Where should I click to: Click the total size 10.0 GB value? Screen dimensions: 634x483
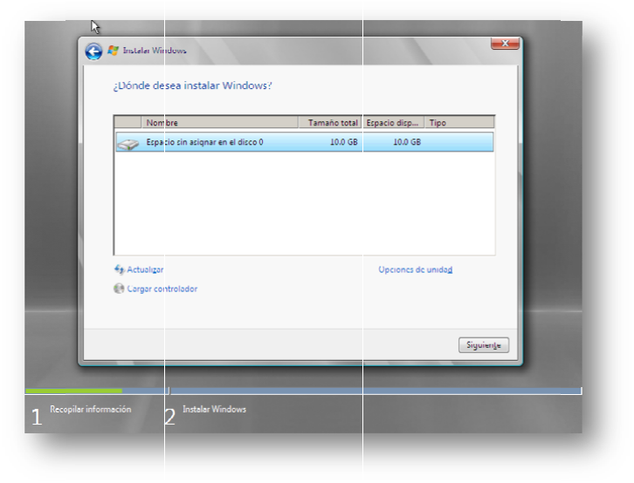[344, 142]
